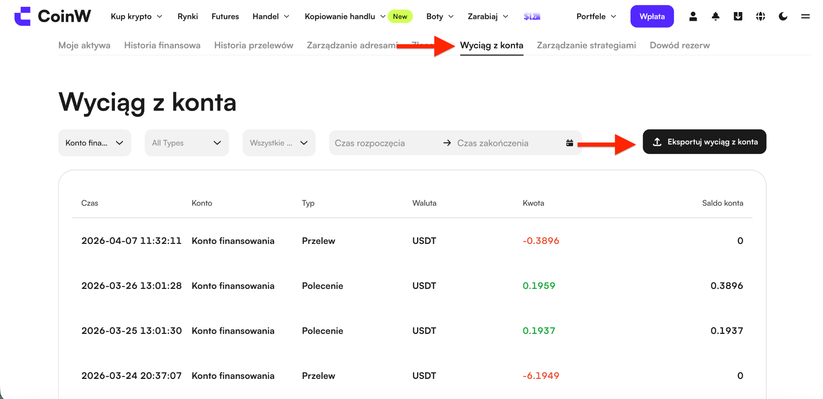823x399 pixels.
Task: Expand the Handel dropdown
Action: pyautogui.click(x=271, y=16)
